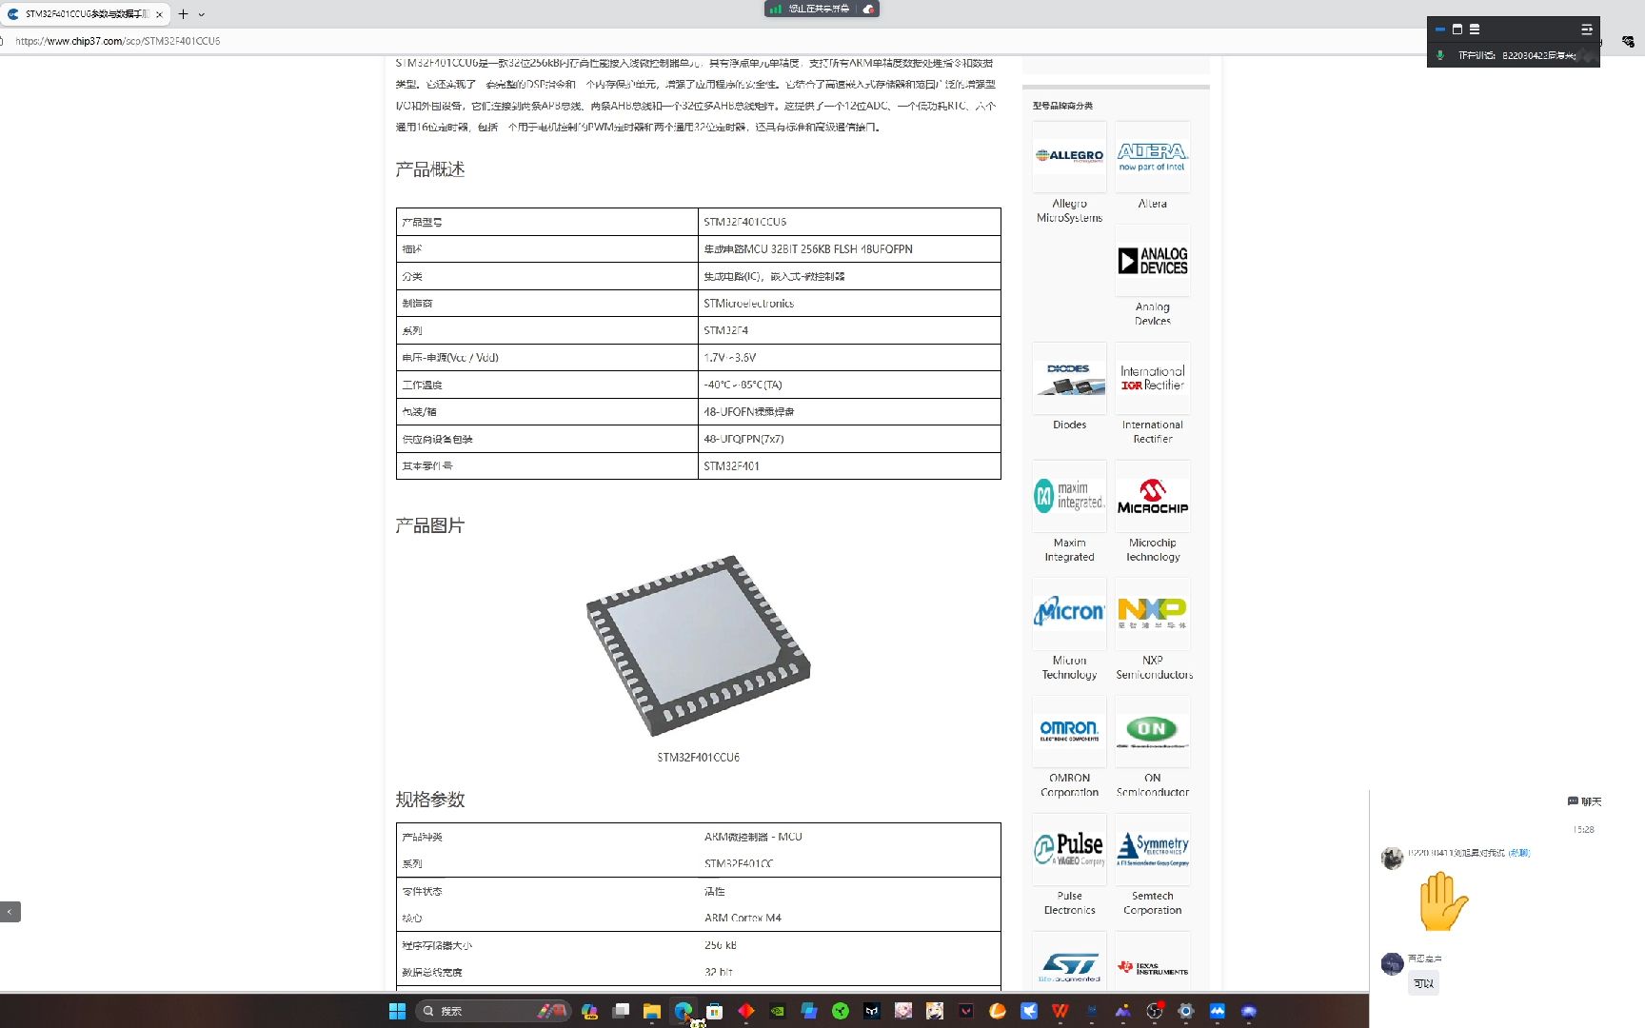Screen dimensions: 1645x1028
Task: Click the purple mountain taskbar icon
Action: (x=1123, y=1011)
